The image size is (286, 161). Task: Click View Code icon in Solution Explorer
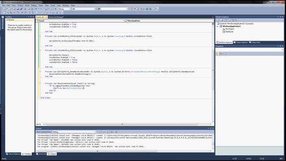[x=229, y=20]
